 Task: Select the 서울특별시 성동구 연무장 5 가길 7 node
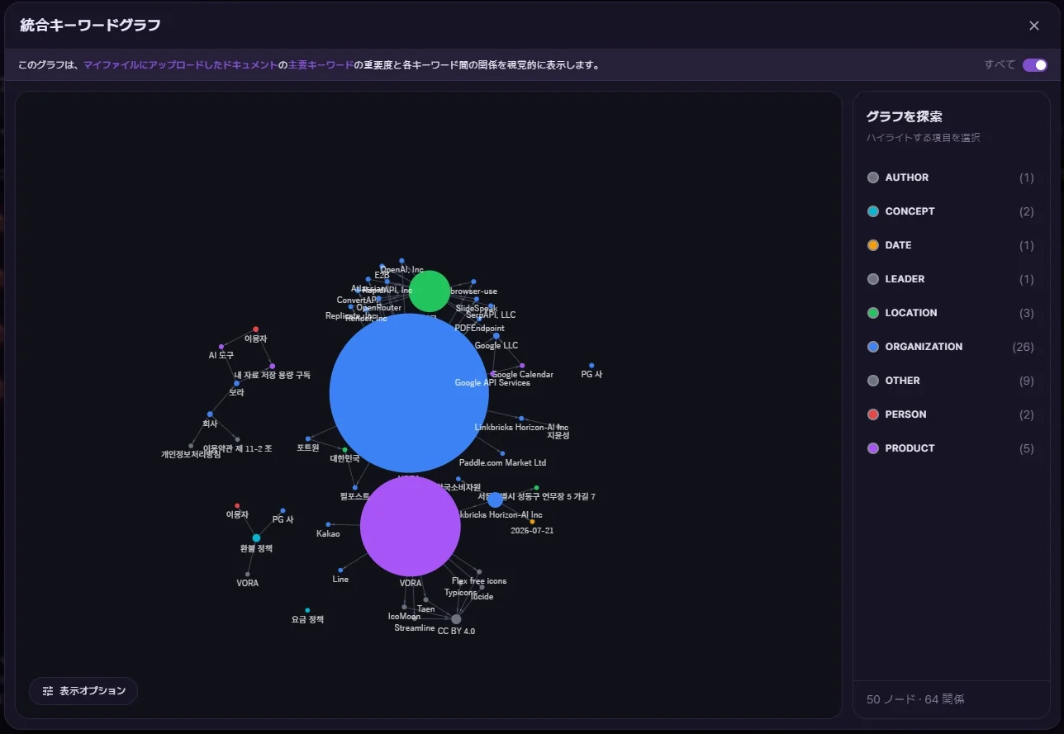536,488
